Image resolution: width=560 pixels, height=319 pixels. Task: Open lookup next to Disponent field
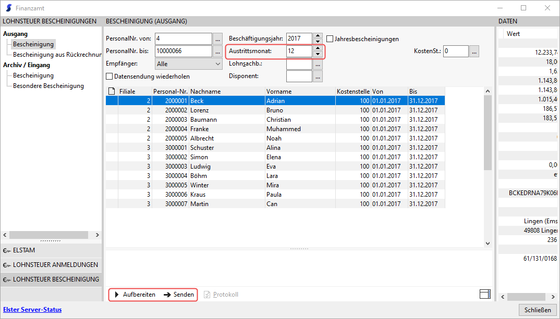318,76
